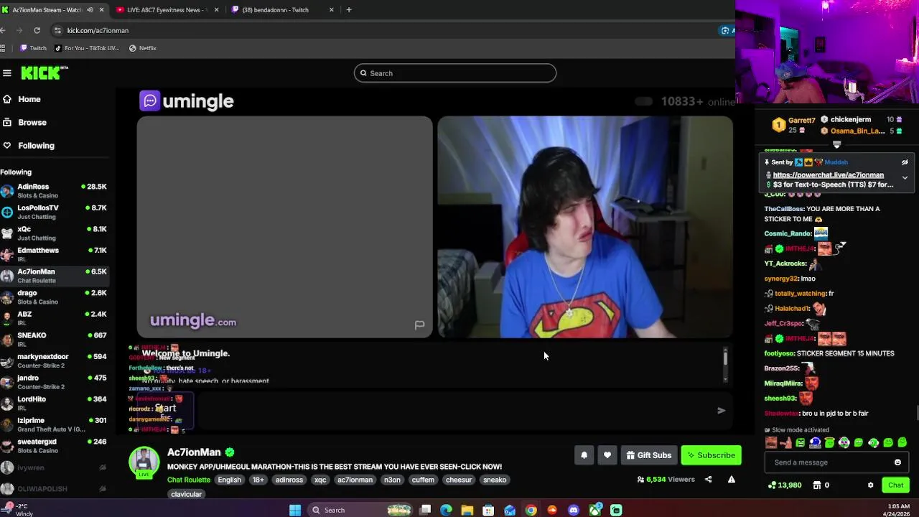Reload the page in browser
The width and height of the screenshot is (919, 517).
point(37,30)
